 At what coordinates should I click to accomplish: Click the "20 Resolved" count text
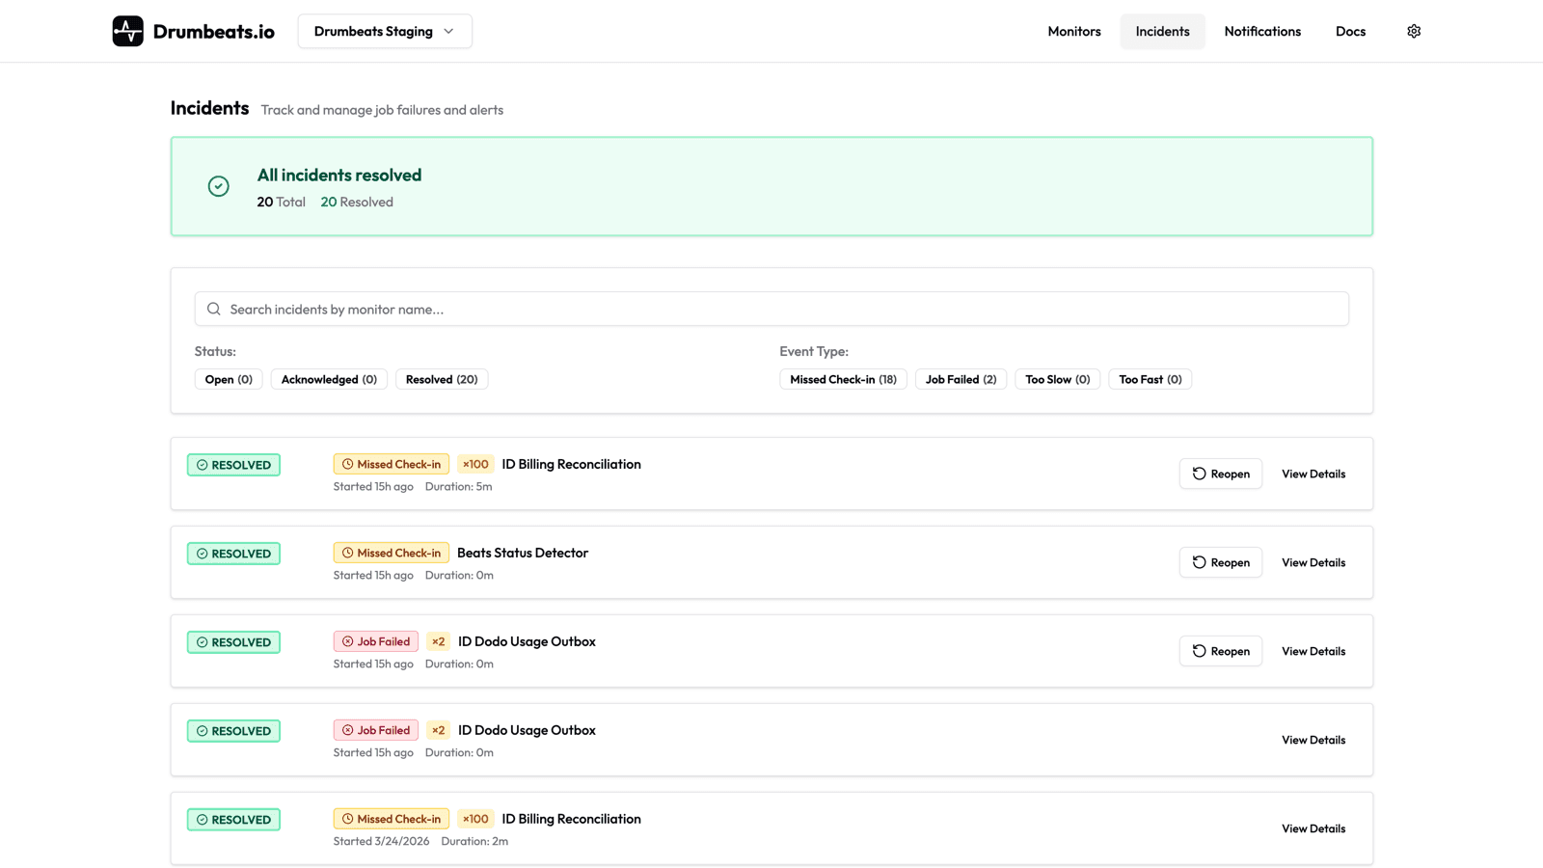click(x=357, y=202)
